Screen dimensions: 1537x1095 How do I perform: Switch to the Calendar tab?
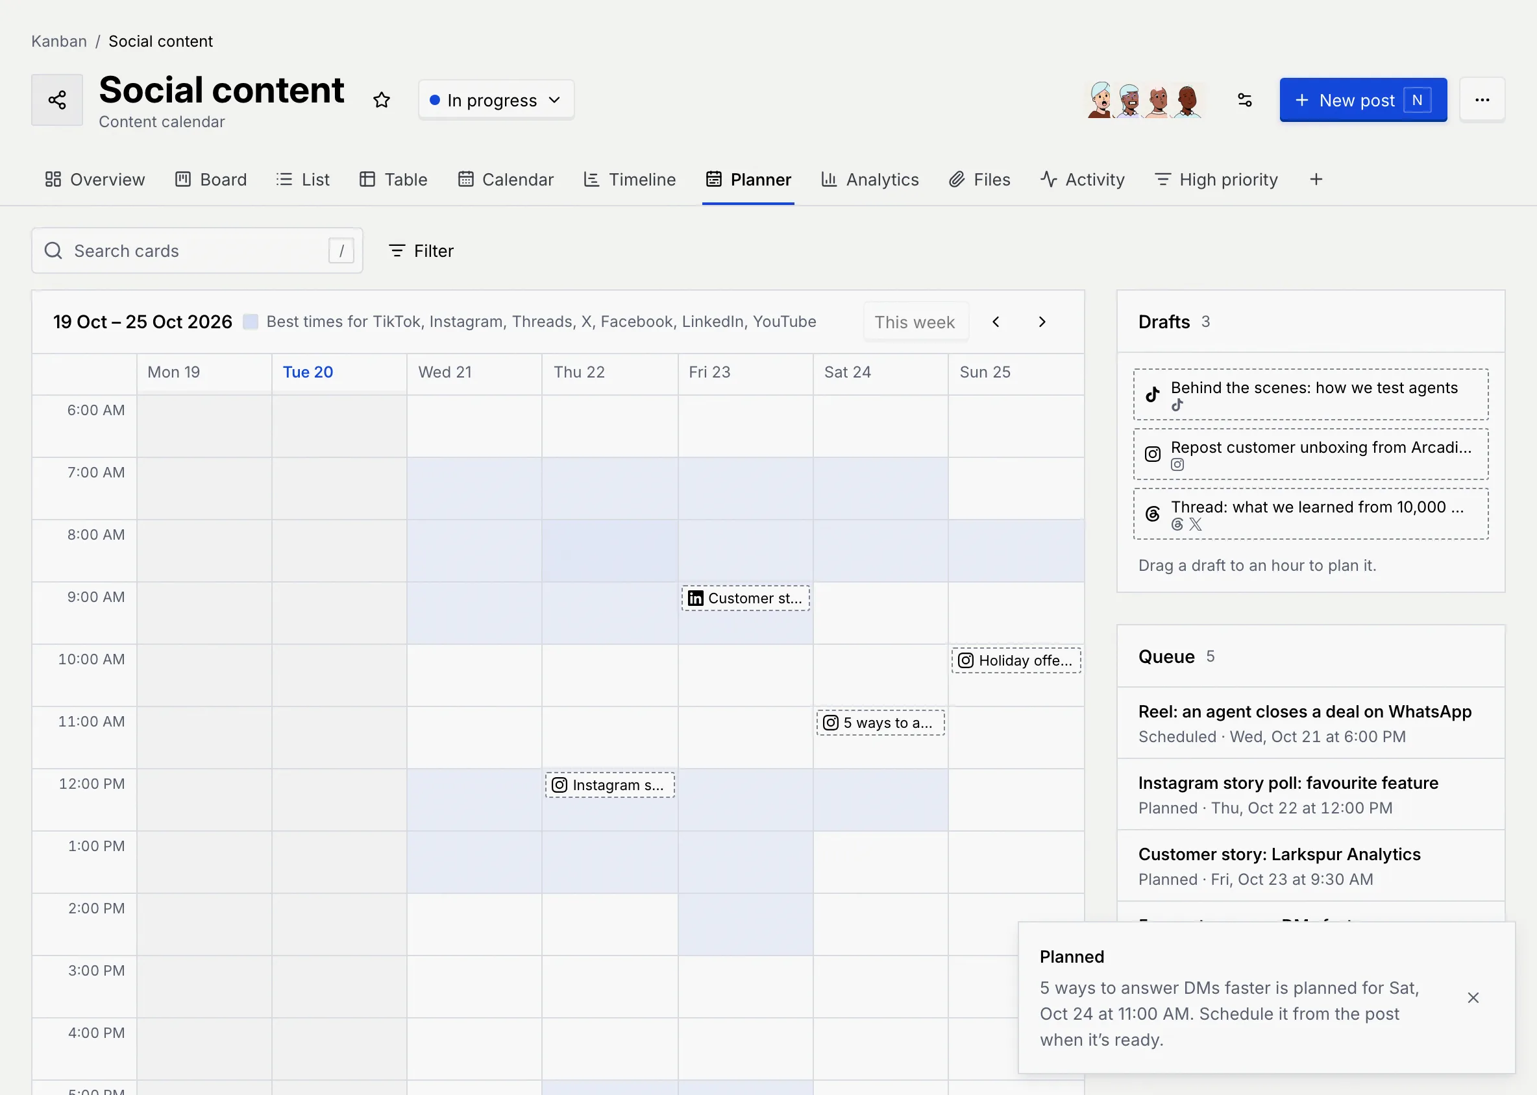(x=506, y=179)
